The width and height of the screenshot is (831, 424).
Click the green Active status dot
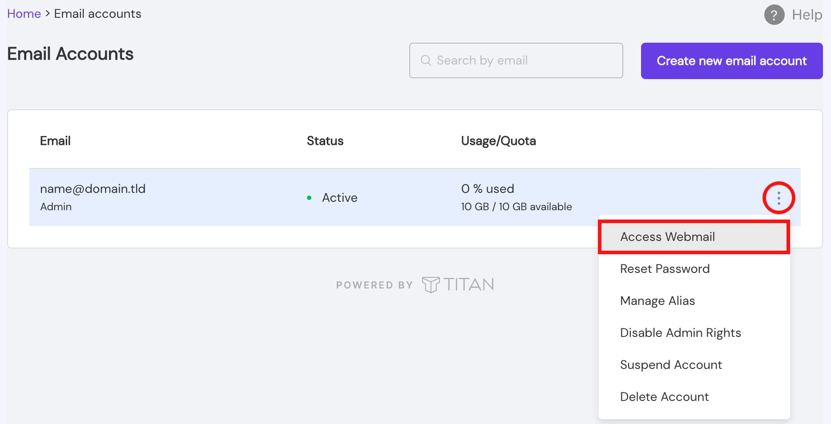[309, 198]
